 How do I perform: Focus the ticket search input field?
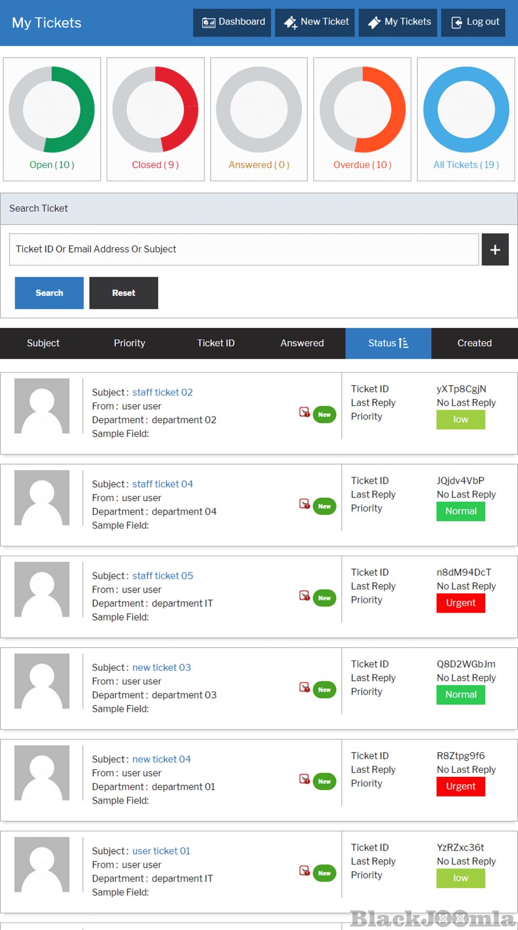244,249
